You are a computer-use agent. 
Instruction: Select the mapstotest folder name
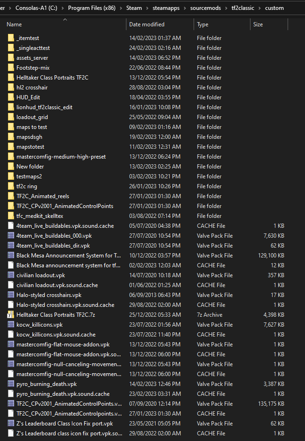click(31, 147)
